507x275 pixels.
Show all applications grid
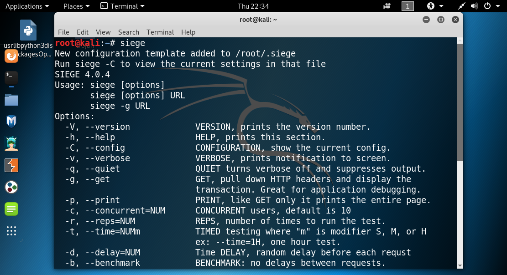11,231
